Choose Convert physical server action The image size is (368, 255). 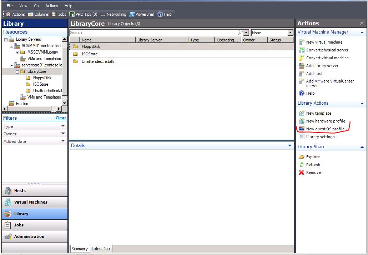pos(324,50)
